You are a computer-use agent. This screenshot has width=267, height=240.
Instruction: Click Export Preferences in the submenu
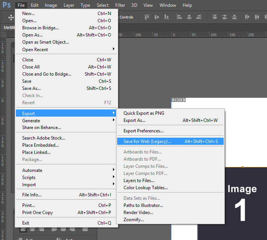(143, 131)
